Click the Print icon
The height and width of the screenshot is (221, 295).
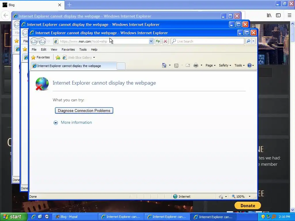(x=196, y=65)
